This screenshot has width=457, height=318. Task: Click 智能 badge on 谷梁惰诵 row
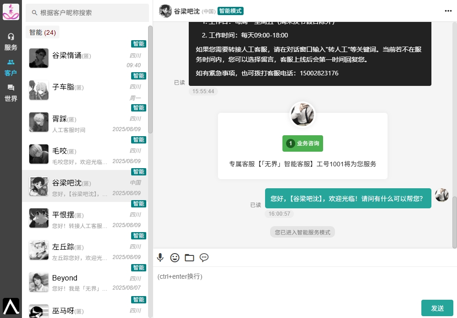(x=139, y=44)
